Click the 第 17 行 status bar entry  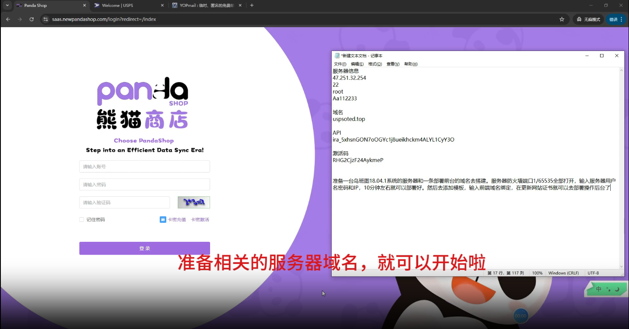[x=505, y=273]
